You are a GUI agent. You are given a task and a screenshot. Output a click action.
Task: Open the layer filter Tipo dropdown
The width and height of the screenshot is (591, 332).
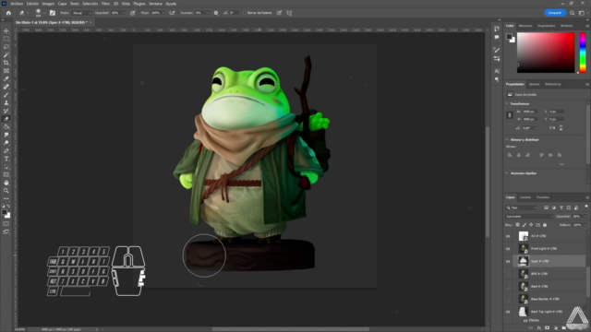pyautogui.click(x=521, y=207)
